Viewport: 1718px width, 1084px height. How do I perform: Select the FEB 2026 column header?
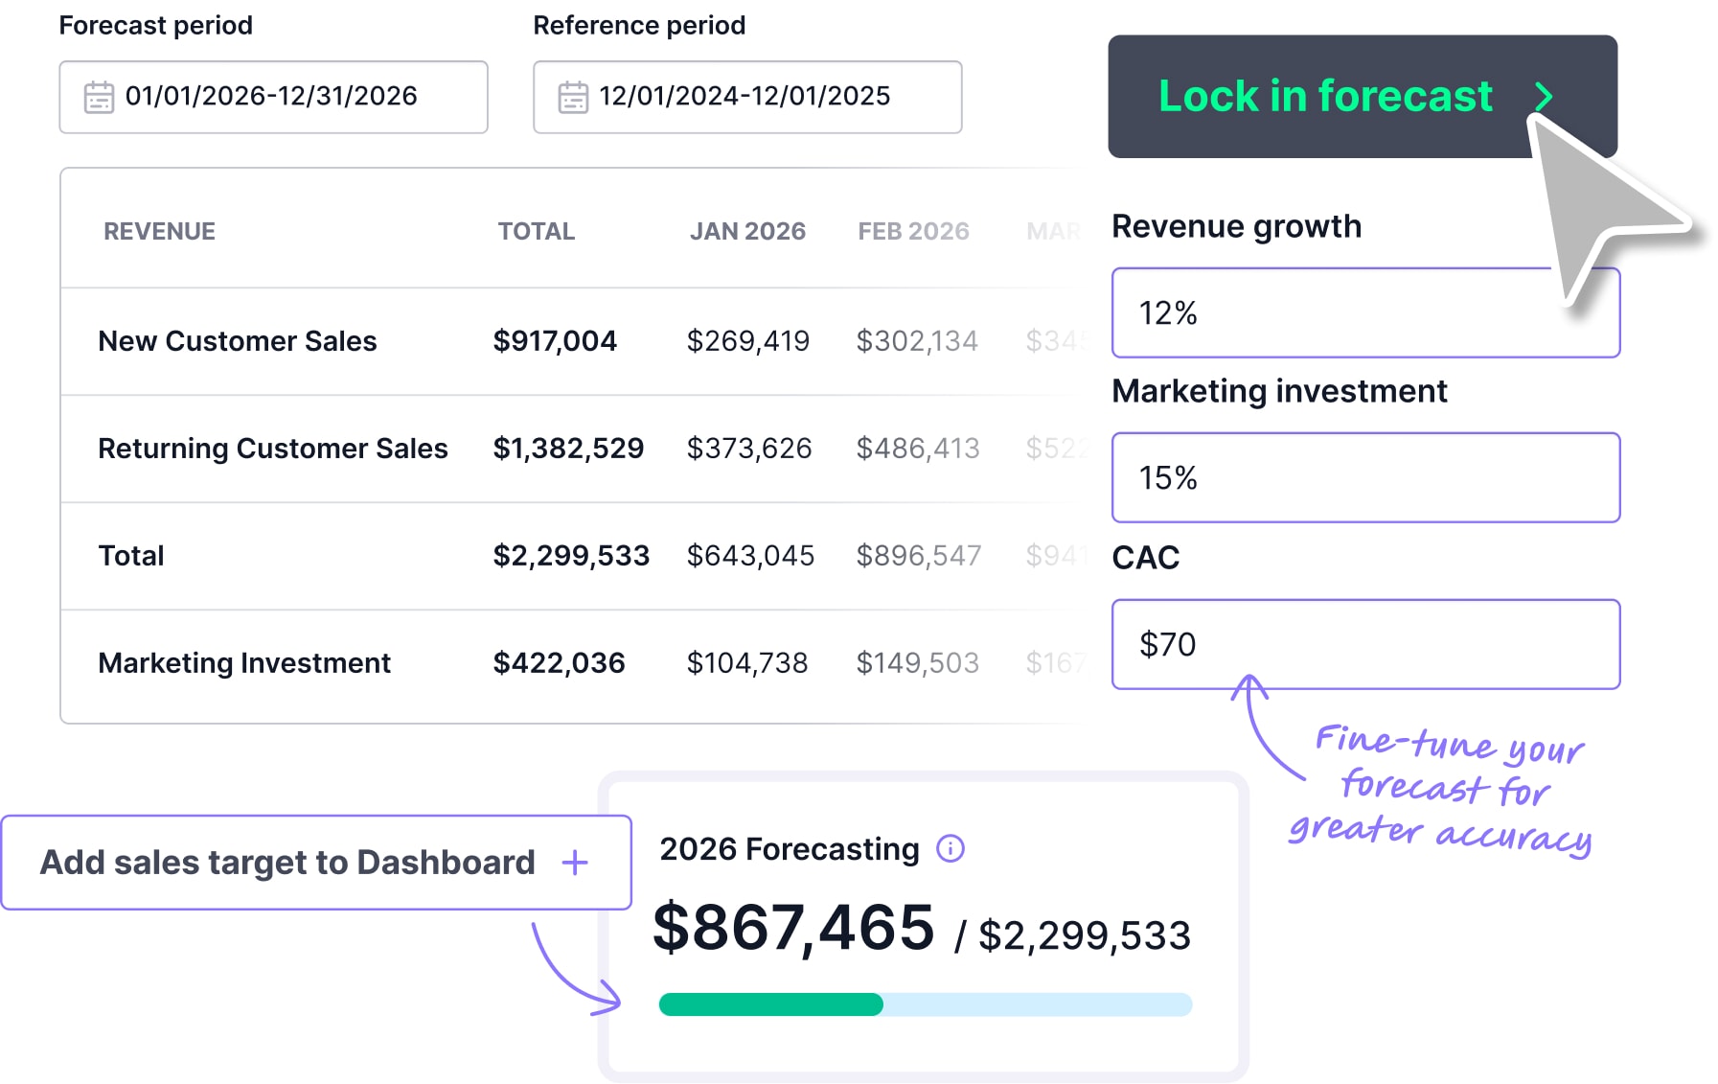click(913, 231)
